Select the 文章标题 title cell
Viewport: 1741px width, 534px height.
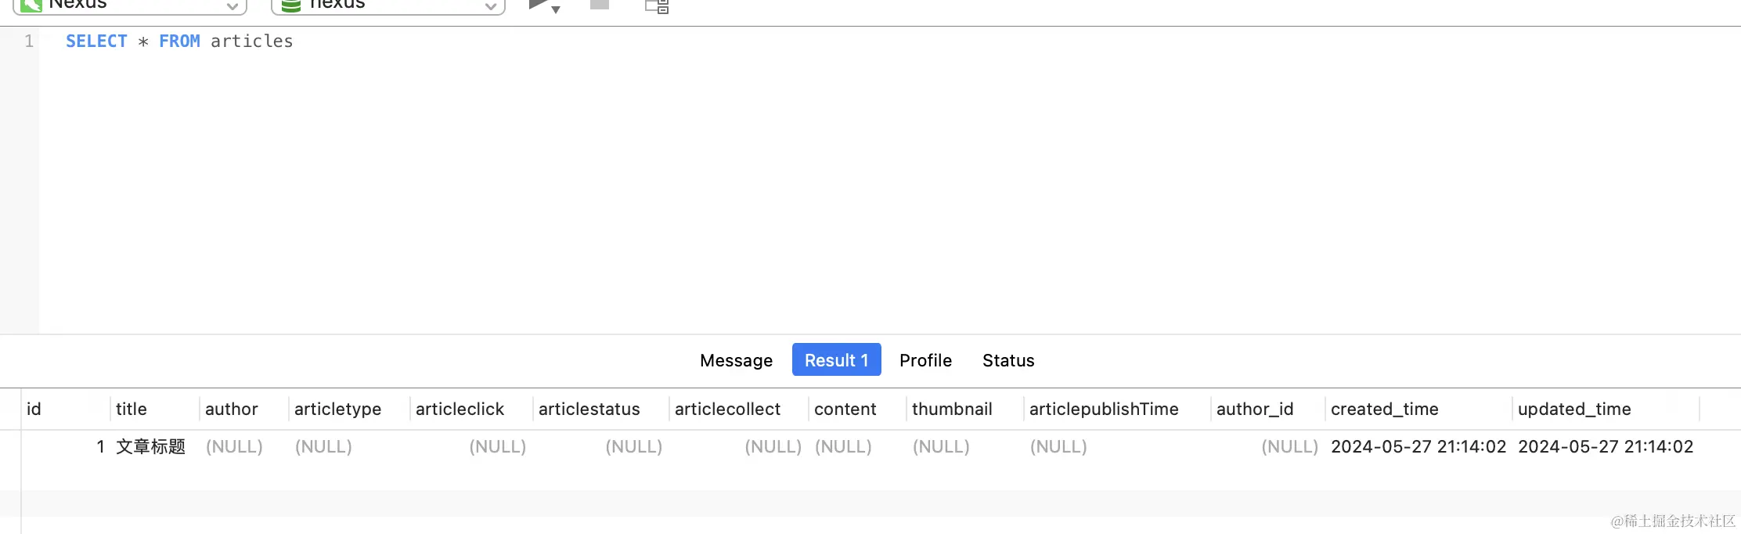[150, 446]
